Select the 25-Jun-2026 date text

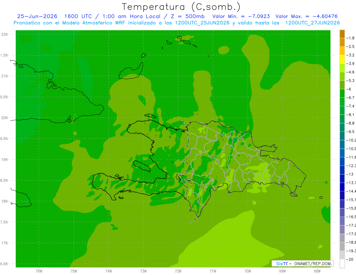(x=37, y=16)
